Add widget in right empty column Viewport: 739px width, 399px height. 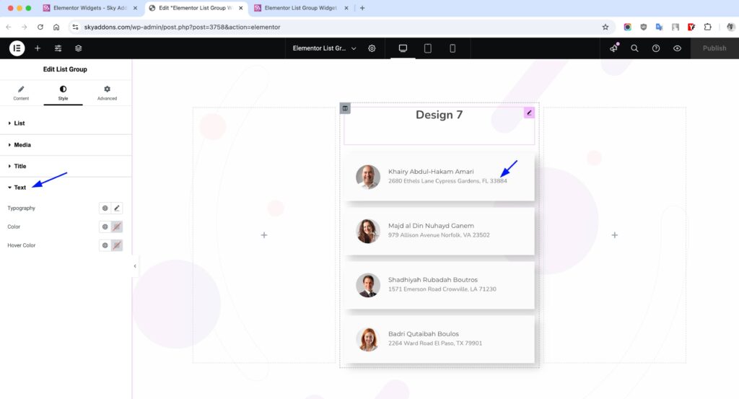[615, 235]
